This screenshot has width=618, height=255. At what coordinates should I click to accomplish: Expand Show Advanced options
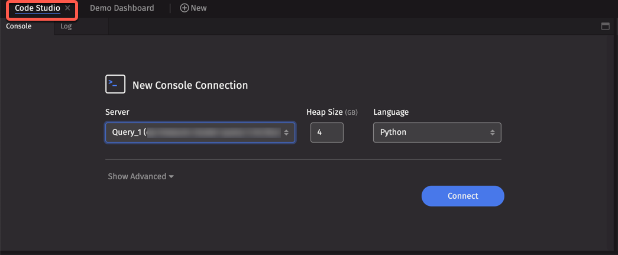[x=137, y=176]
